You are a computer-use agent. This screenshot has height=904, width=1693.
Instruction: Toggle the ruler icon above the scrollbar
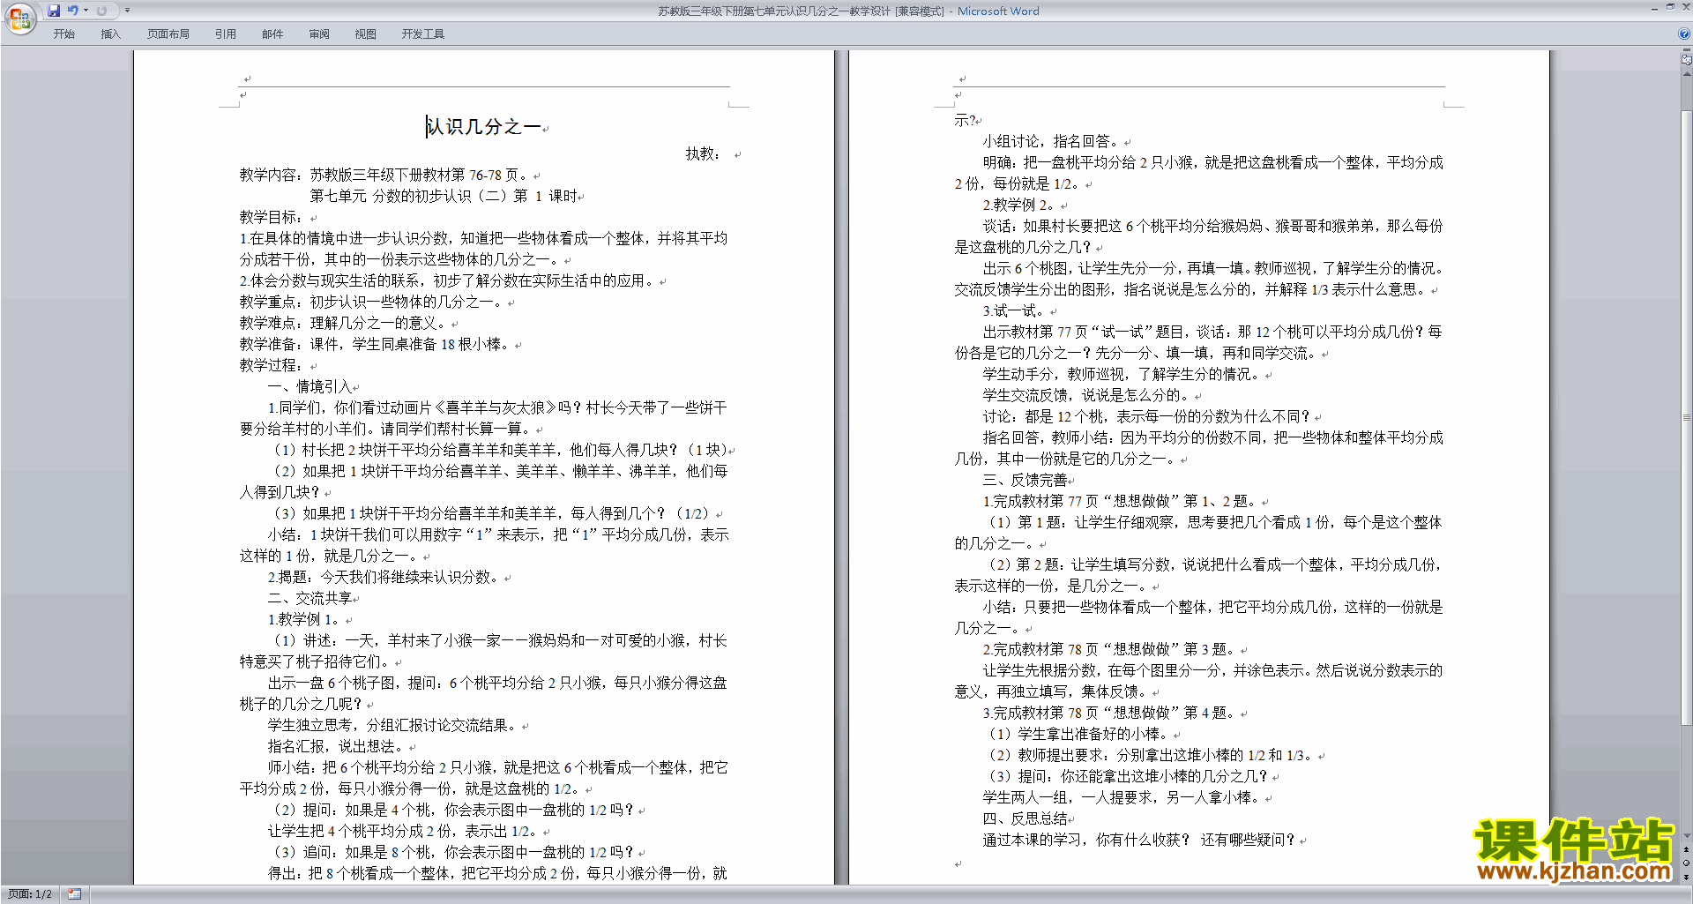(x=1687, y=60)
